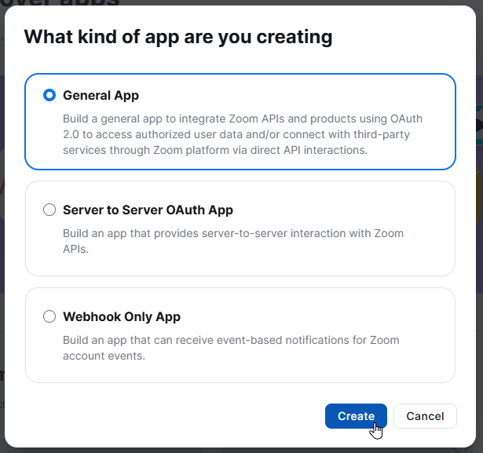
Task: Select the Webhook Only App radio button
Action: click(x=49, y=316)
